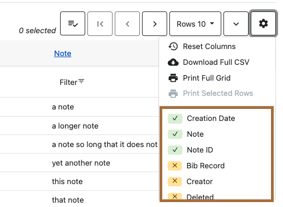Expand the chevron-down button beside Rows
Viewport: 283px width, 207px height.
(x=236, y=23)
